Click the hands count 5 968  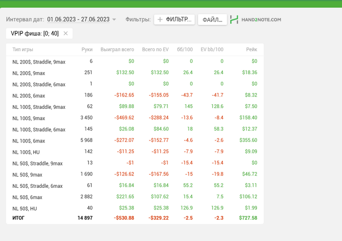tap(86, 140)
